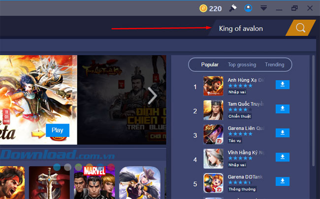The width and height of the screenshot is (320, 199).
Task: Restore down the application window
Action: 294,8
